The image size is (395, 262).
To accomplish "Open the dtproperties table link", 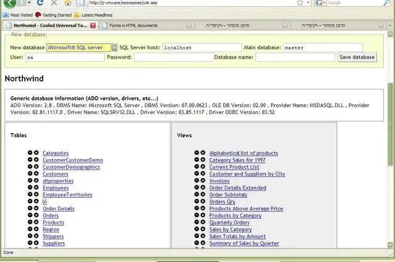I will (x=58, y=181).
